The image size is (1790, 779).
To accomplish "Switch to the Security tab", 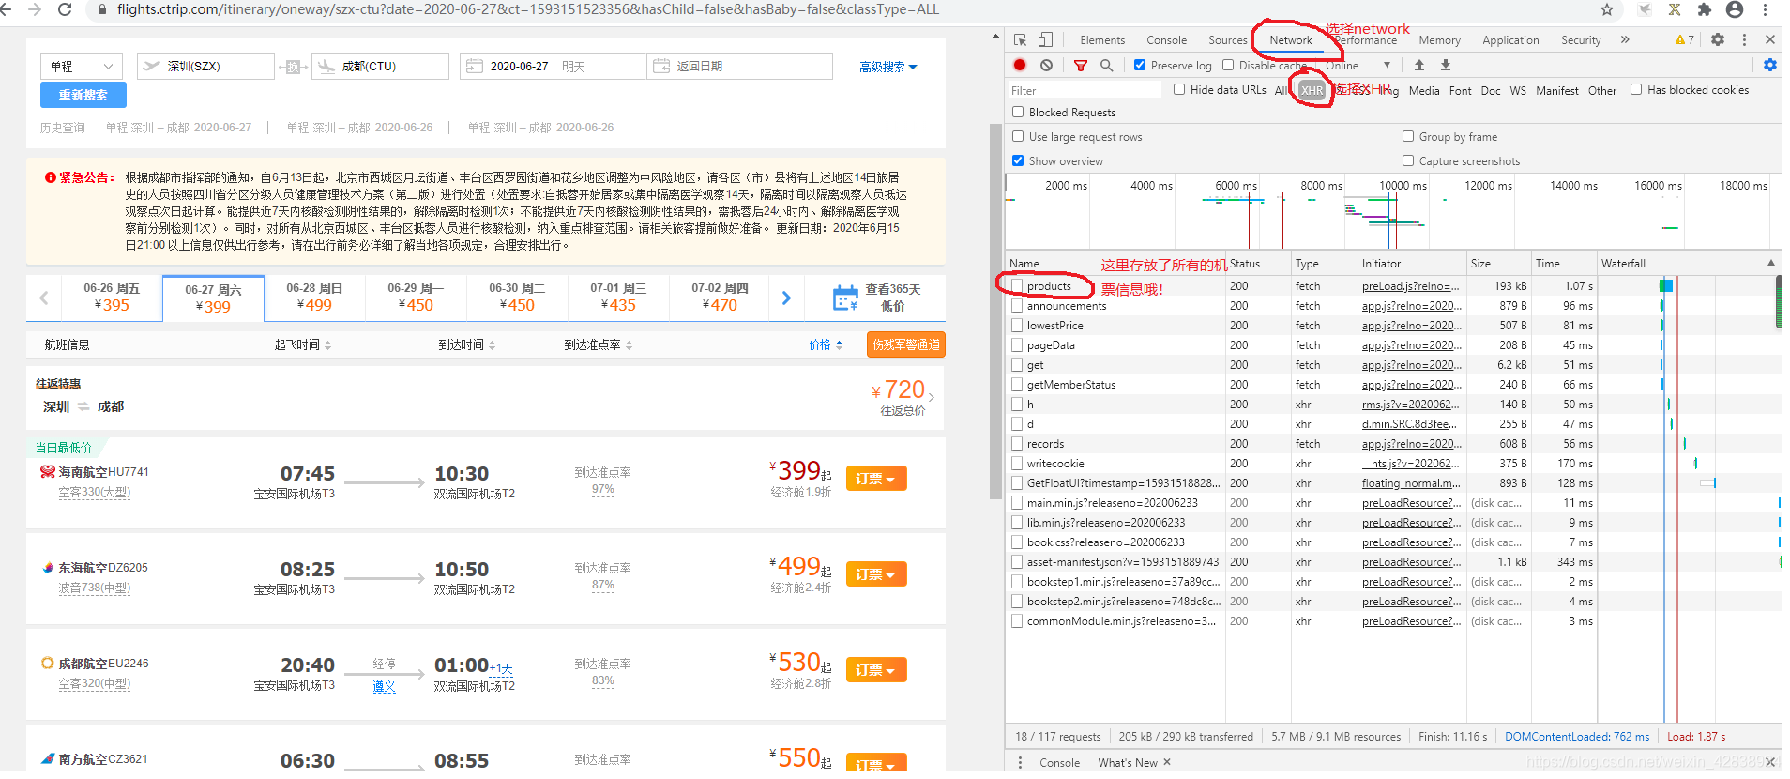I will (1581, 40).
